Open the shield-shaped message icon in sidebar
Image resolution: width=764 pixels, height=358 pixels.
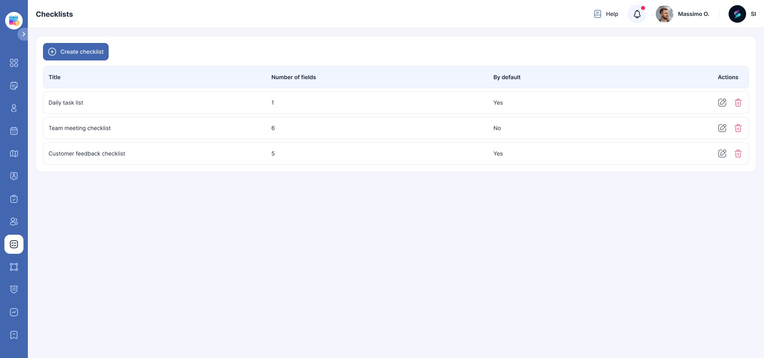14,290
